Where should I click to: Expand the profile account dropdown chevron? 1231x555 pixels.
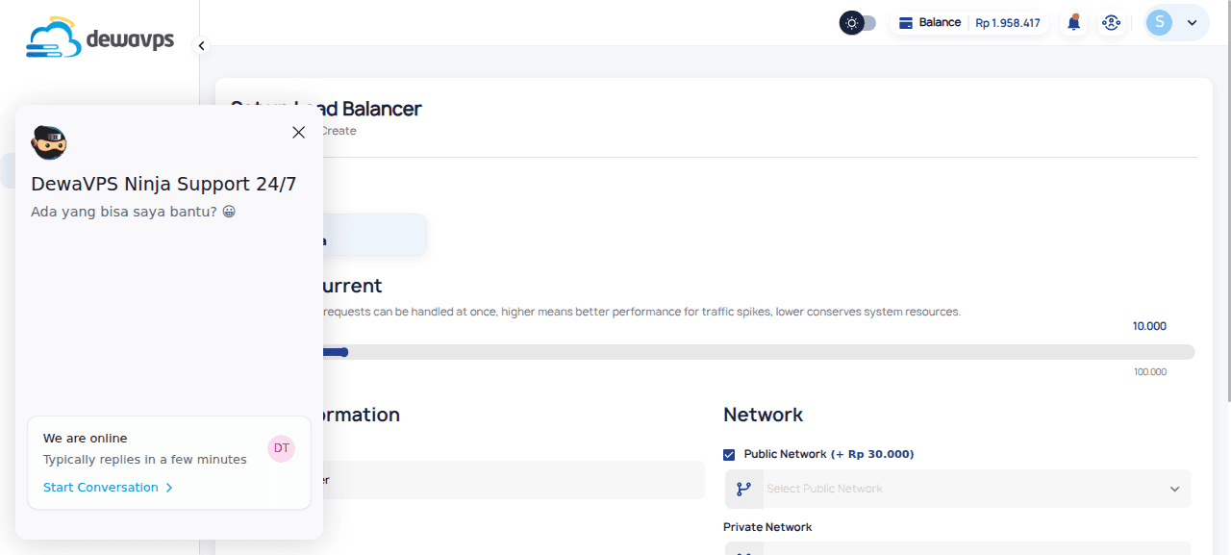tap(1193, 21)
